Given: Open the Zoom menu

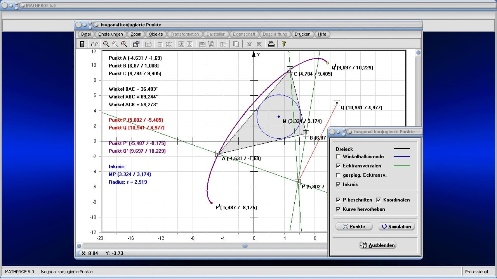Looking at the screenshot, I should [136, 34].
